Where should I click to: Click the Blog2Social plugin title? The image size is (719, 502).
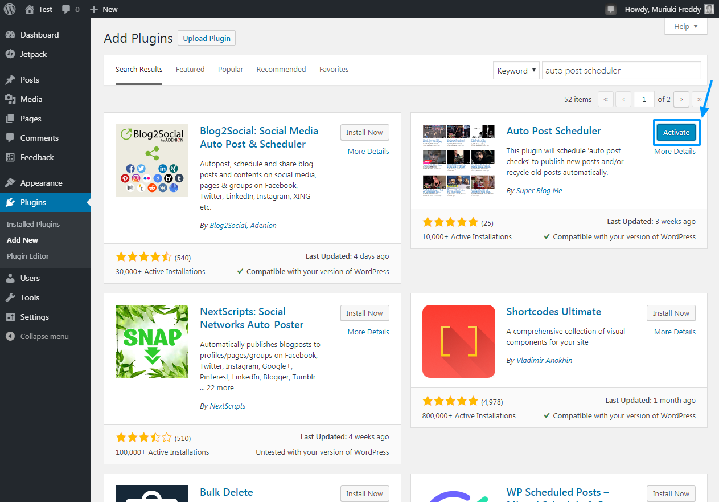tap(259, 137)
